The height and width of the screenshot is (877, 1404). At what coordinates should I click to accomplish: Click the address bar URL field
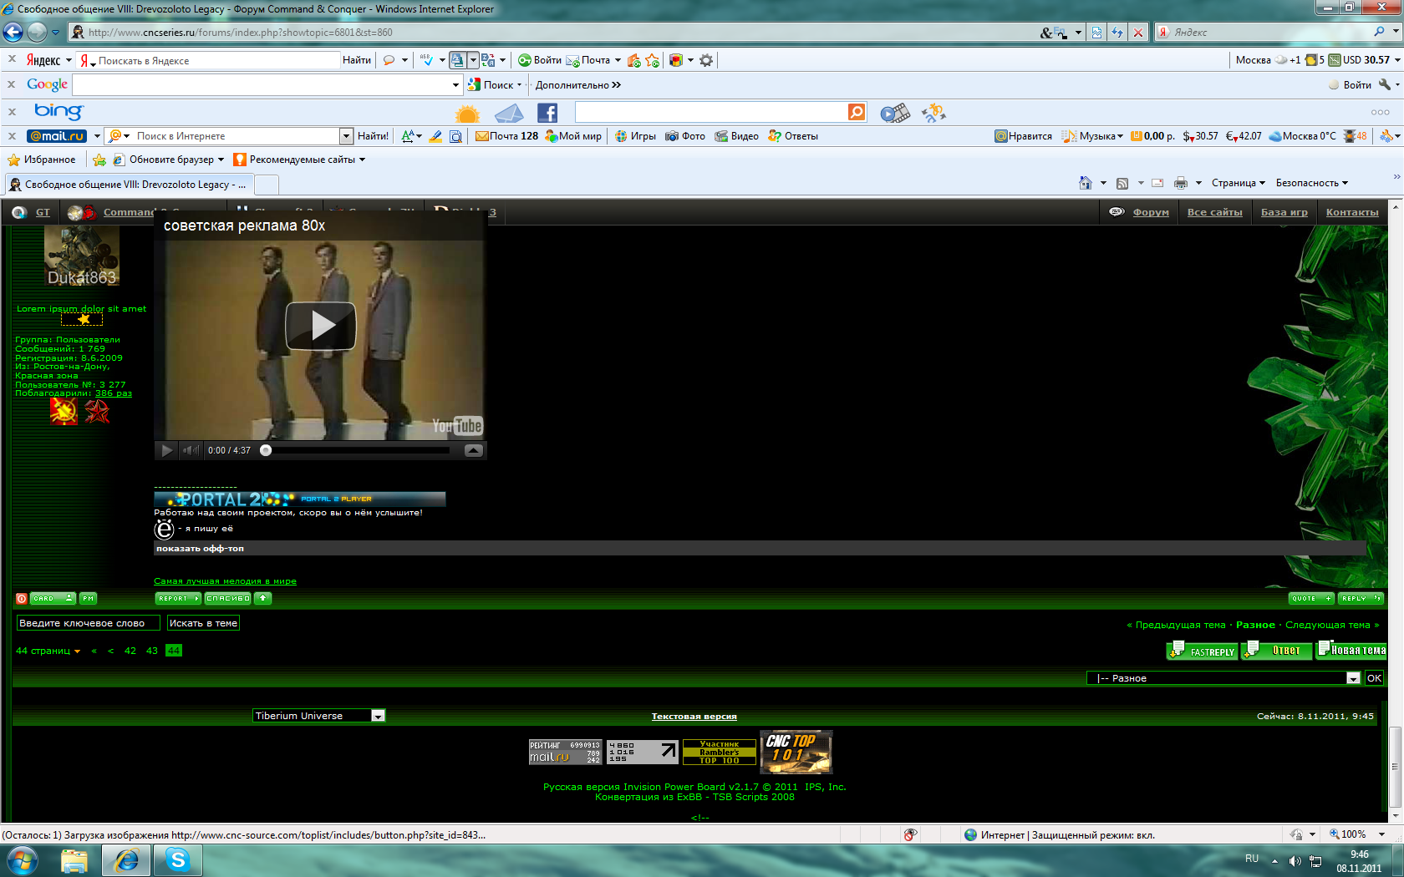[x=552, y=33]
